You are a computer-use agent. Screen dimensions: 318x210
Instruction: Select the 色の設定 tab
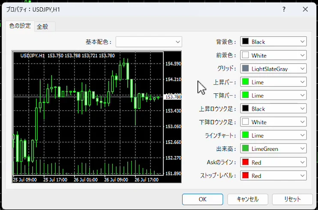[20, 26]
